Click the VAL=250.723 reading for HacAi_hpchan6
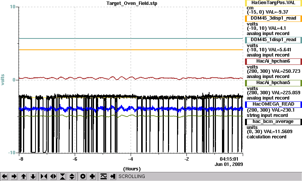The width and height of the screenshot is (302, 181). (286, 71)
